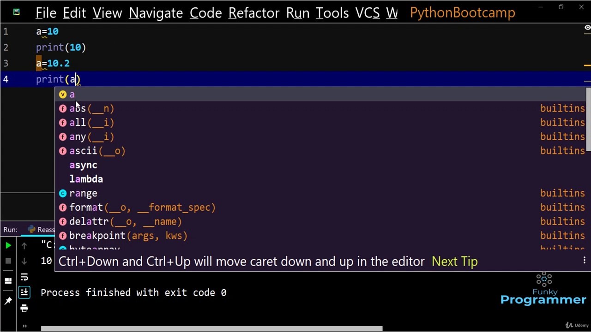Open the Edit menu
Viewport: 591px width, 332px height.
tap(74, 13)
